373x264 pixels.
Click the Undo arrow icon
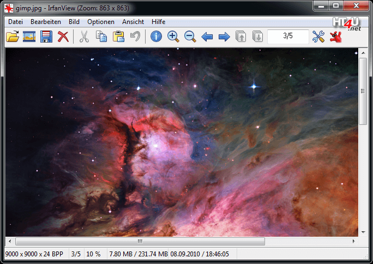pyautogui.click(x=135, y=37)
